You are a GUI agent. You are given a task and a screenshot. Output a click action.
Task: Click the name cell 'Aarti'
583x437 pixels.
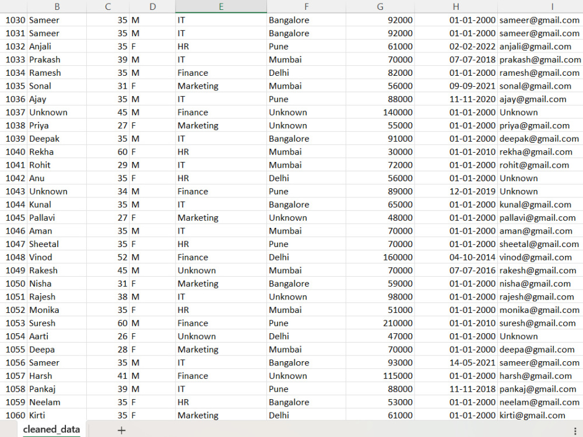(57, 336)
